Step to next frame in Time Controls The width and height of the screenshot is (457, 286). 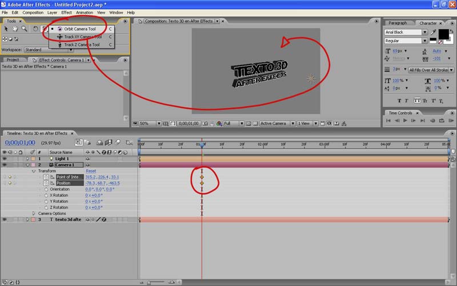(x=413, y=120)
